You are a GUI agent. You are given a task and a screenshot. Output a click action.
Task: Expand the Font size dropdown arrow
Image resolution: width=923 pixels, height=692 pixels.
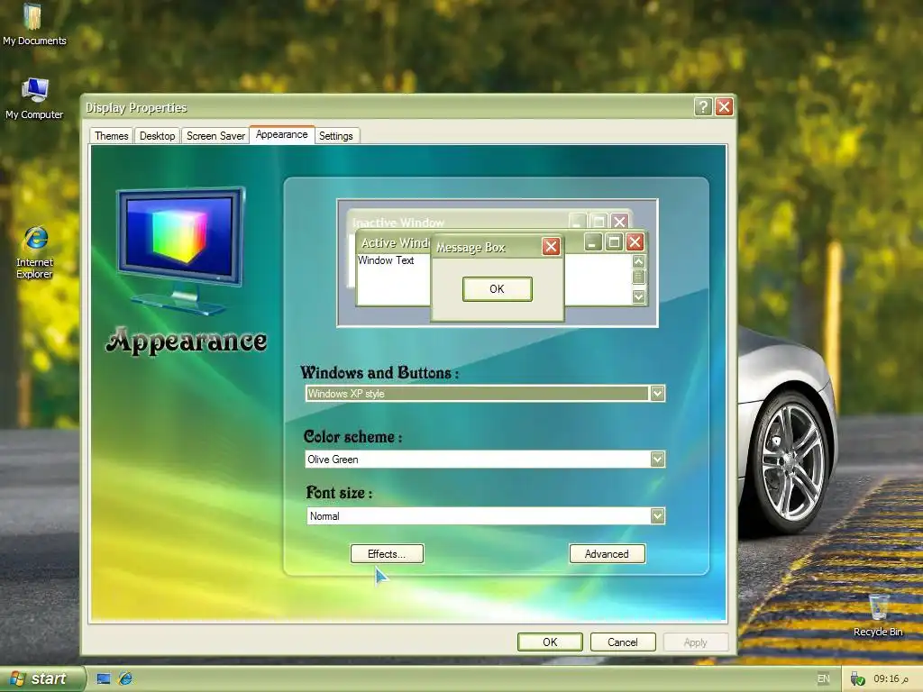point(657,516)
